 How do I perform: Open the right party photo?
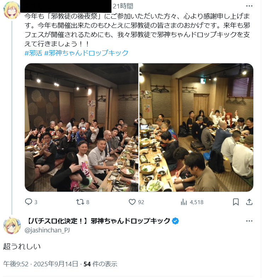coord(196,127)
